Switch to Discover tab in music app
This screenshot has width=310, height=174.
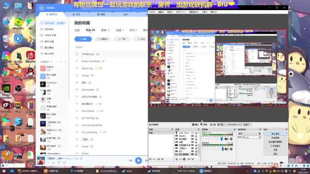76,14
